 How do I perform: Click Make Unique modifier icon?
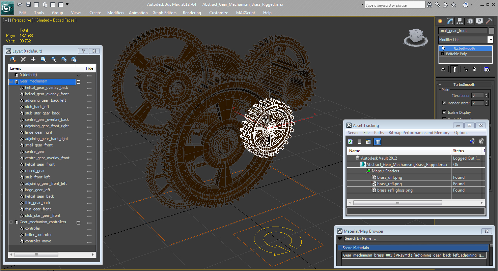[466, 69]
